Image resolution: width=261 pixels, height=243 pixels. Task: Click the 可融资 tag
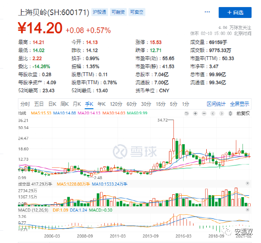[118, 12]
